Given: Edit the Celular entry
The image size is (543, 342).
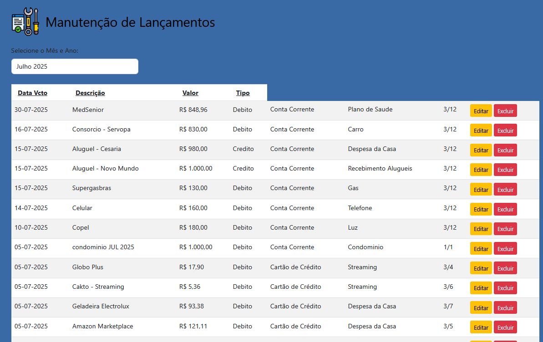Looking at the screenshot, I should tap(481, 209).
